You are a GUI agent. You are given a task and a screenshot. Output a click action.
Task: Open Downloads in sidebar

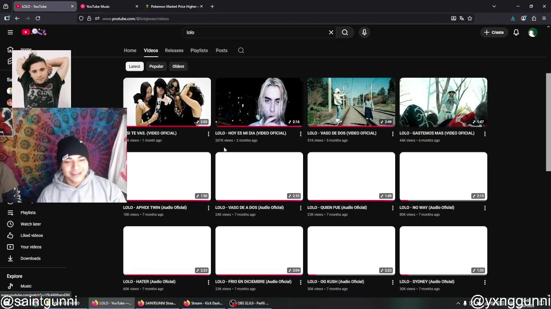pyautogui.click(x=30, y=258)
